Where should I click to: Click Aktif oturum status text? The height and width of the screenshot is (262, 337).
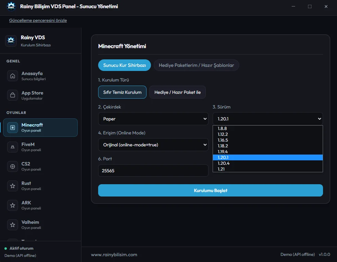tap(21, 248)
